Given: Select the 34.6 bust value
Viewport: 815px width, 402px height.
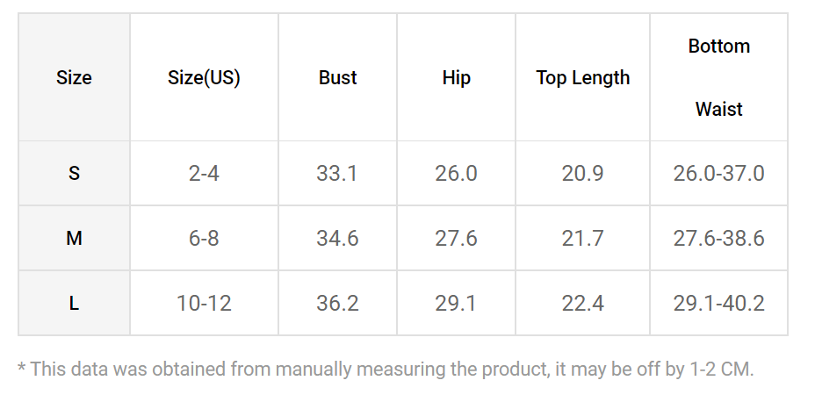Looking at the screenshot, I should click(x=337, y=238).
